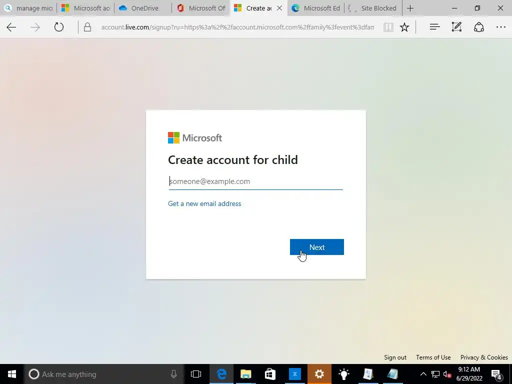
Task: Reload the page with the refresh icon
Action: click(59, 27)
